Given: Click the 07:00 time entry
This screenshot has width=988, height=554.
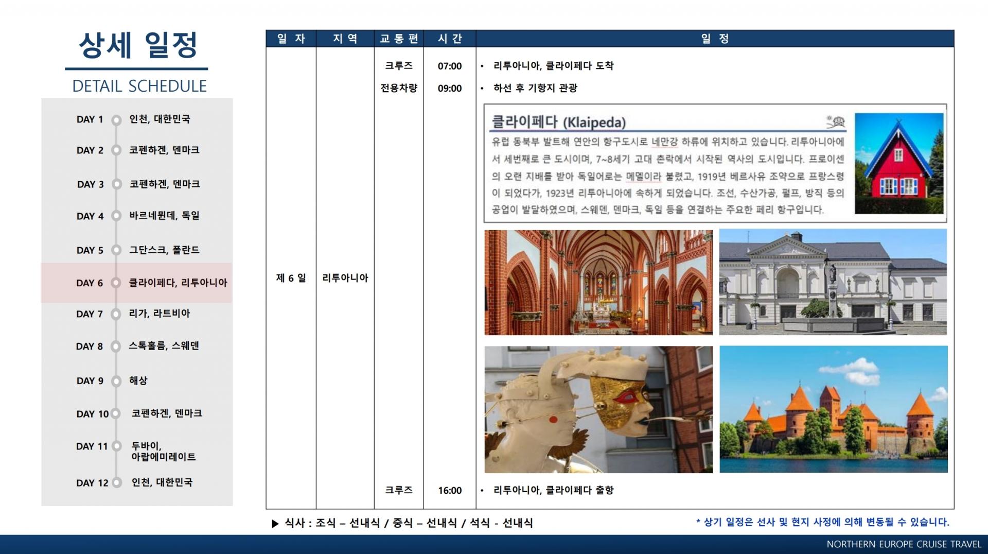Looking at the screenshot, I should (450, 66).
